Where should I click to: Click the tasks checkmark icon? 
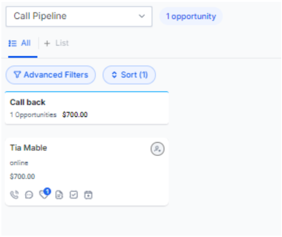[74, 194]
